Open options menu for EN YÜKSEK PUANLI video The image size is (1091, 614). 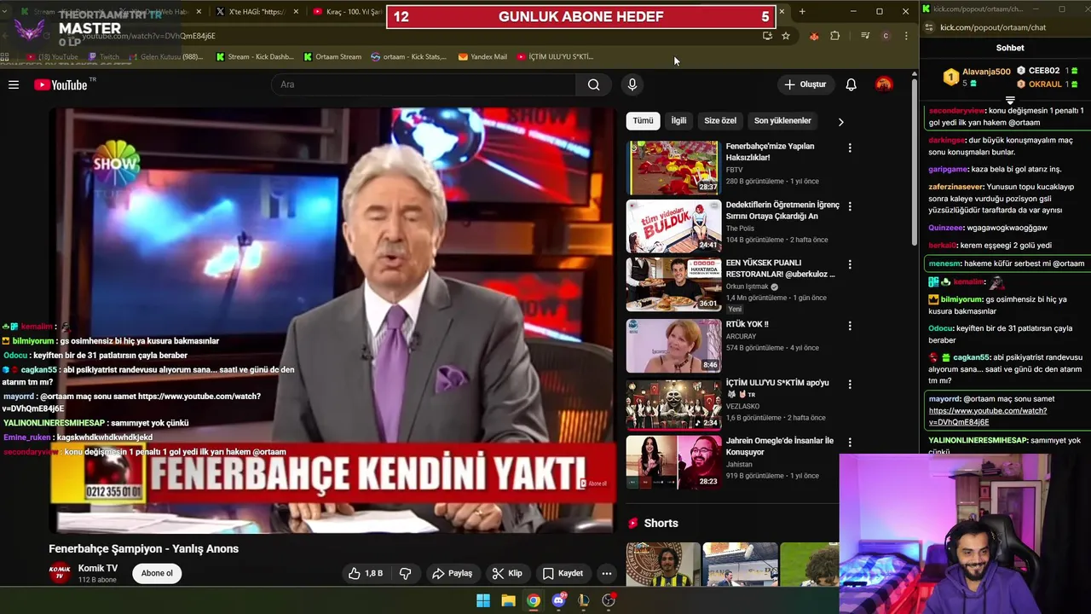tap(850, 264)
